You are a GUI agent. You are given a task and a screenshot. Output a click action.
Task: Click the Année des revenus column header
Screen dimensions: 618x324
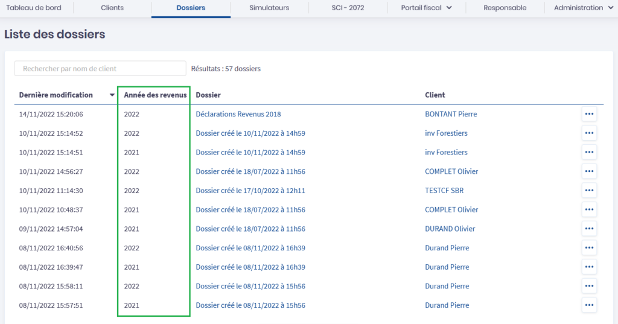point(155,95)
